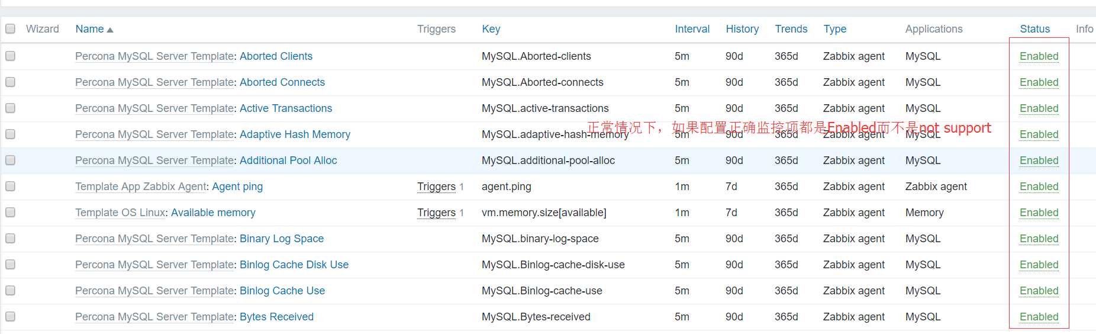Select the vm.memory.size[available] key text
Screen dimensions: 1096x334
coord(544,213)
